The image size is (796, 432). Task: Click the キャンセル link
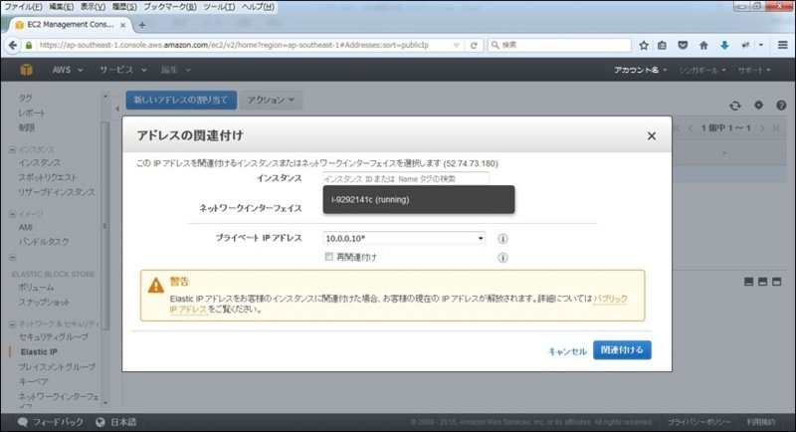566,351
